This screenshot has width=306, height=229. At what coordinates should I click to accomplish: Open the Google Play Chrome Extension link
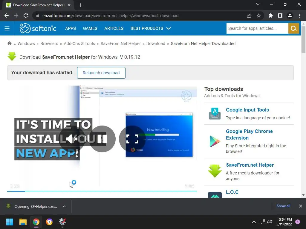click(x=249, y=134)
